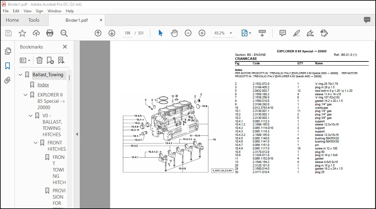The height and width of the screenshot is (209, 376).
Task: Collapse the Ballast_Towing bookmark
Action: (x=20, y=75)
